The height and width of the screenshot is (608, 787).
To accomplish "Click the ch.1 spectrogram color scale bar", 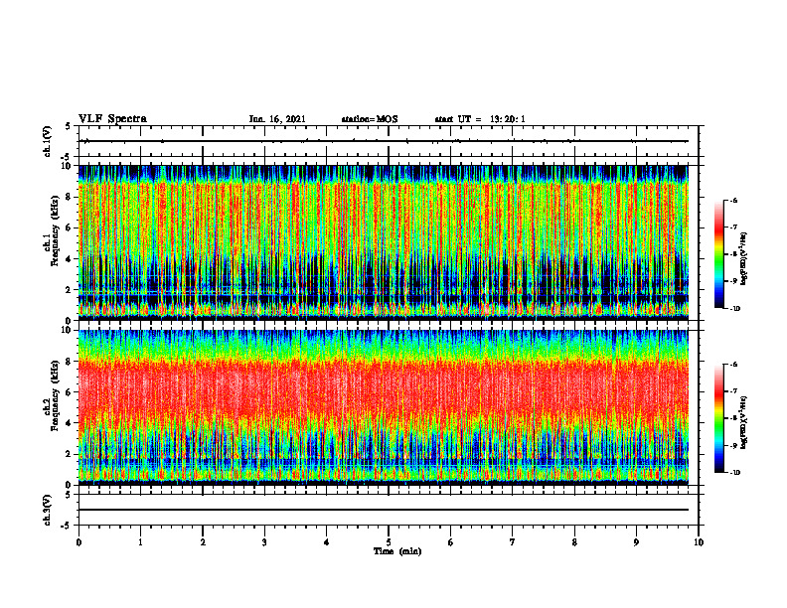I will [718, 254].
